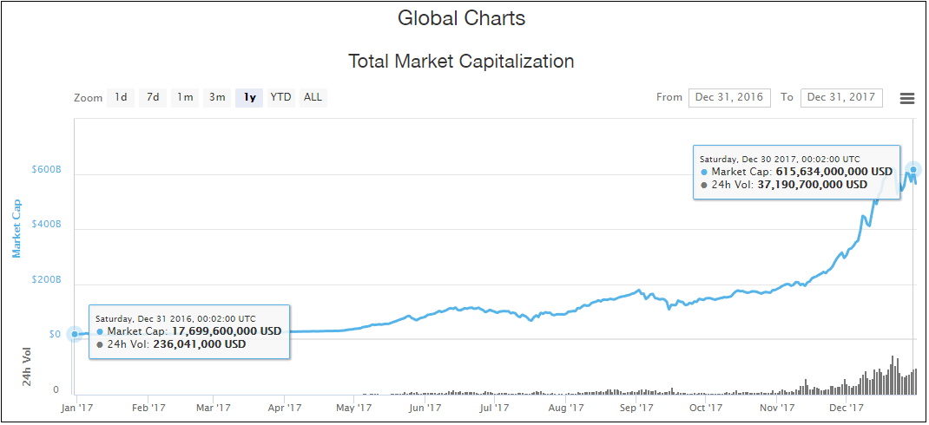Click the Dec 30 2017 tooltip box
The height and width of the screenshot is (425, 929).
coord(797,172)
